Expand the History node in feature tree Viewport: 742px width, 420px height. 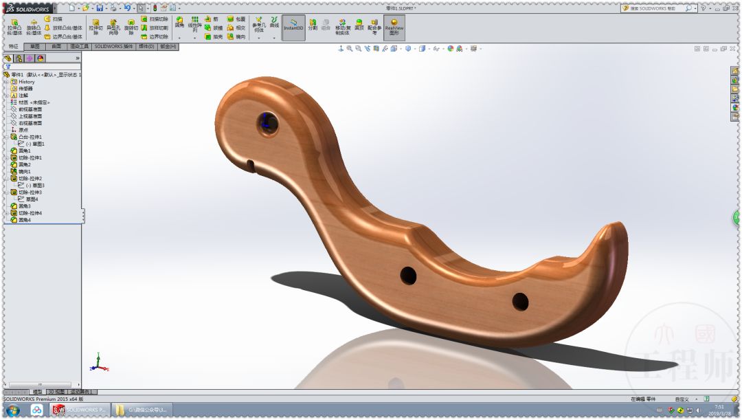click(5, 82)
